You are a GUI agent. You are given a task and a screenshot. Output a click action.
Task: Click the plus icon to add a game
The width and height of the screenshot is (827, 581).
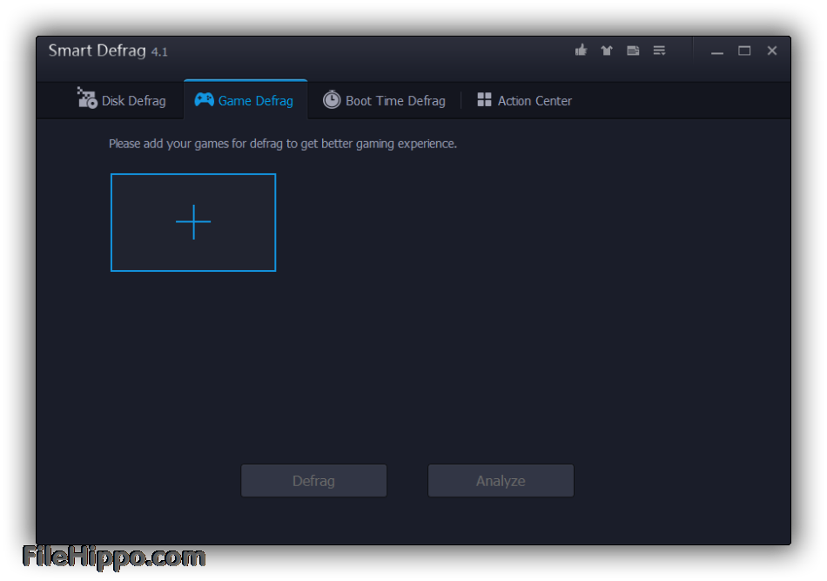click(x=193, y=222)
